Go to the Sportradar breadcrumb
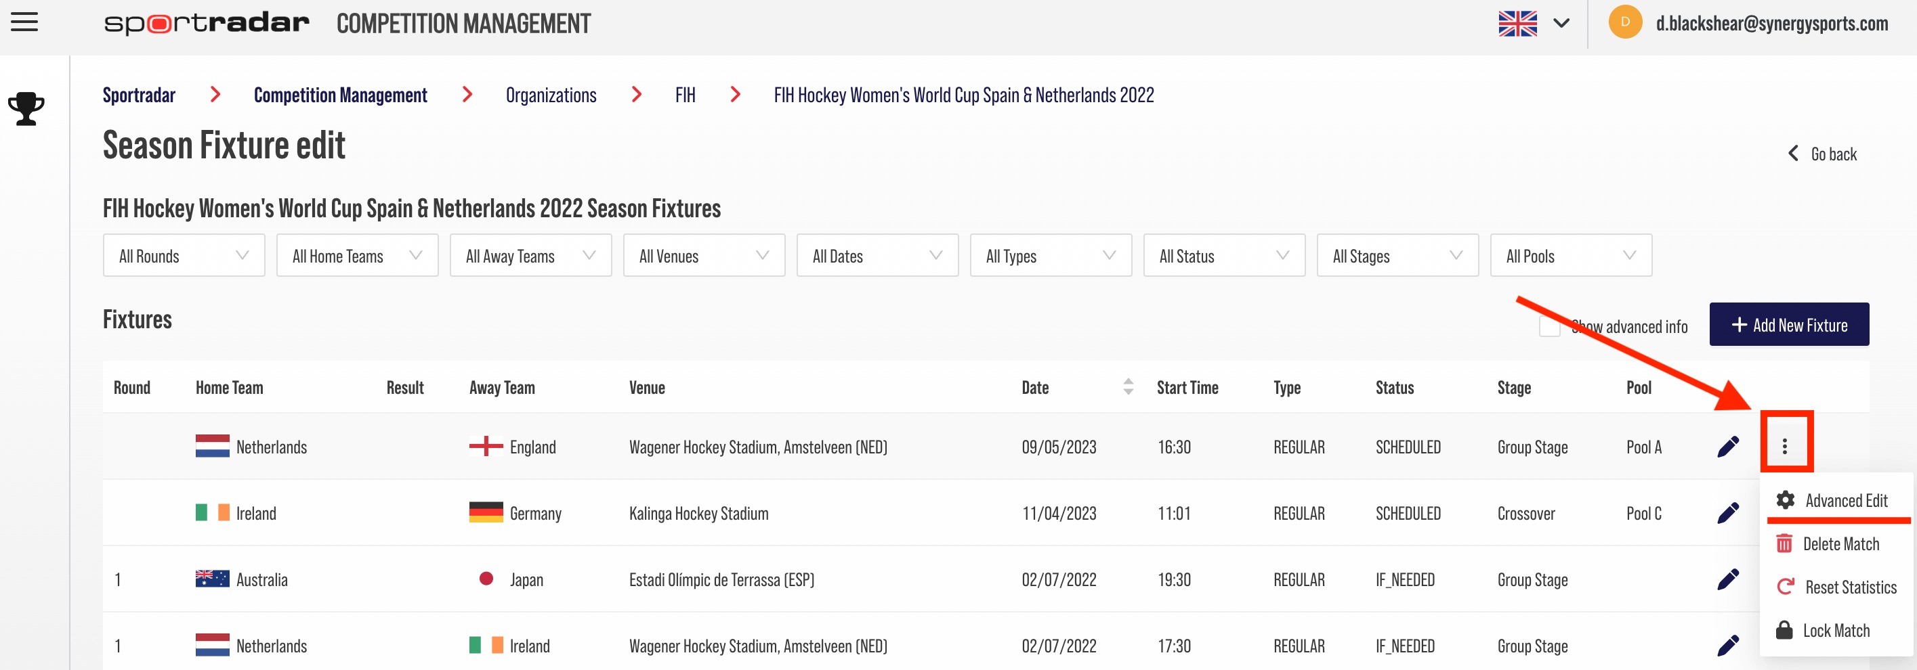The width and height of the screenshot is (1917, 670). [139, 95]
